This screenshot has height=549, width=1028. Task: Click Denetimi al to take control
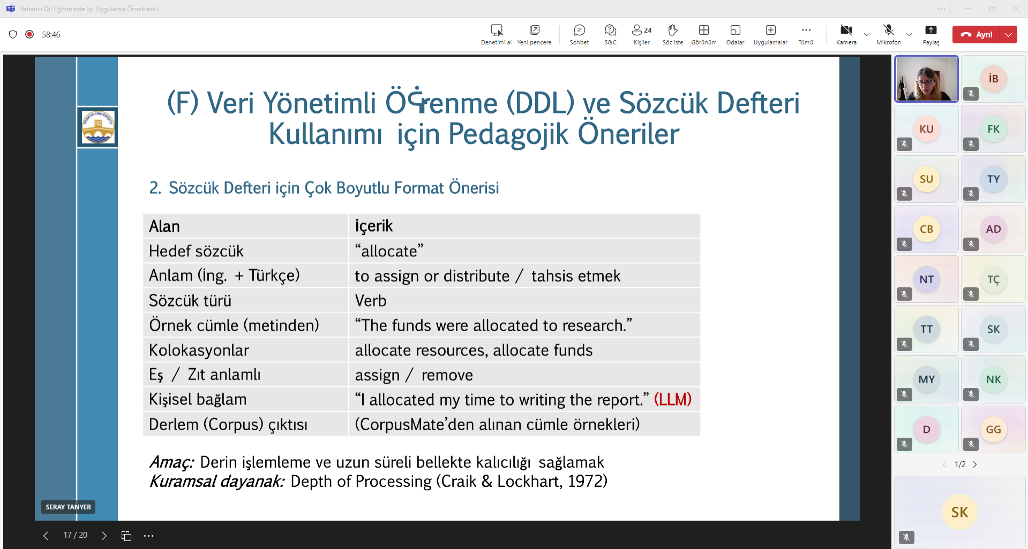[496, 34]
